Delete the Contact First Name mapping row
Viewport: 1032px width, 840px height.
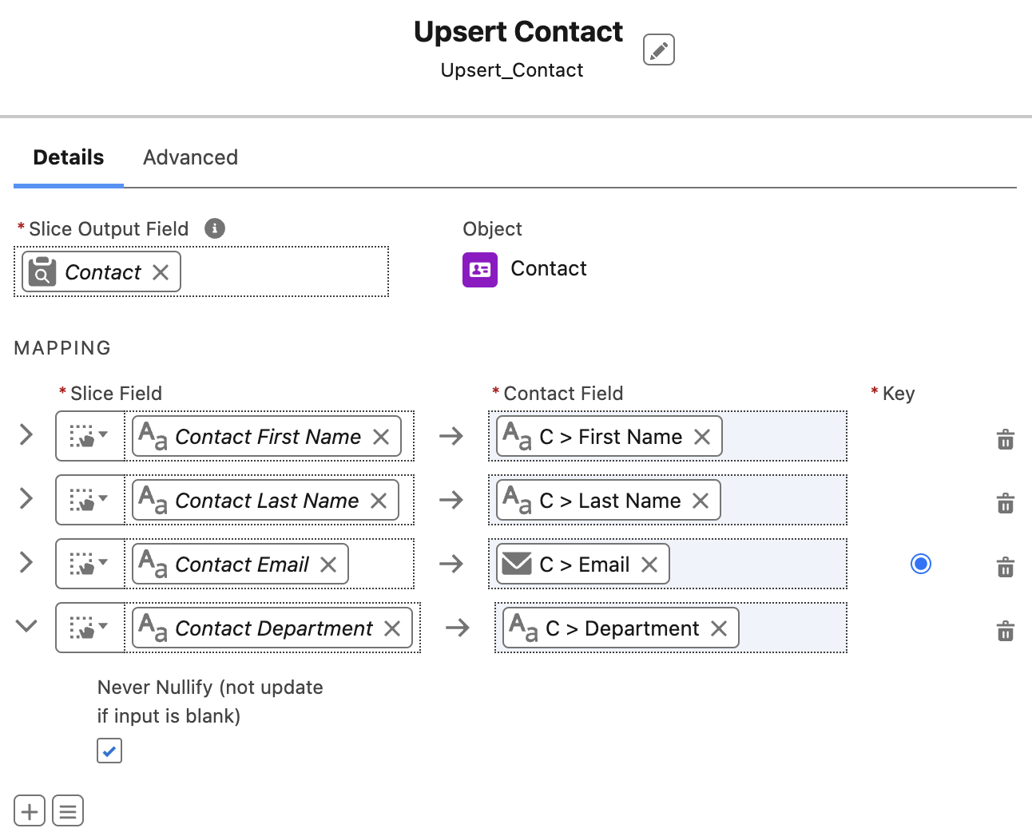[x=1005, y=438]
